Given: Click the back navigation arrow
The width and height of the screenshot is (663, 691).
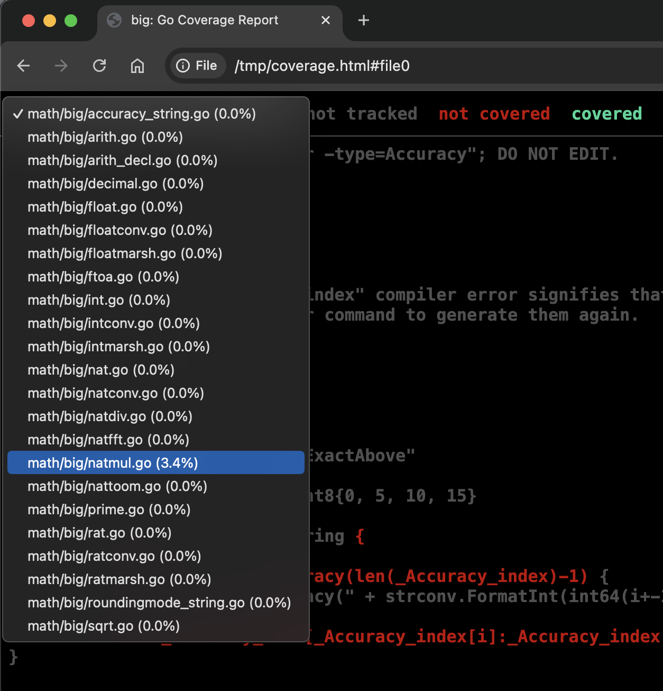Looking at the screenshot, I should (x=23, y=66).
